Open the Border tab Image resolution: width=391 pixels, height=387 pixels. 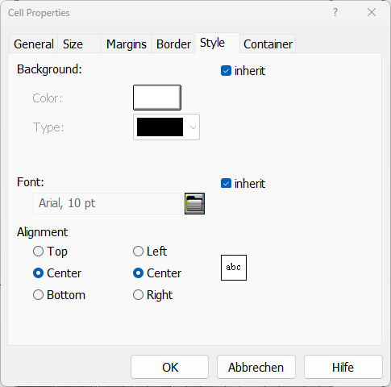point(173,44)
